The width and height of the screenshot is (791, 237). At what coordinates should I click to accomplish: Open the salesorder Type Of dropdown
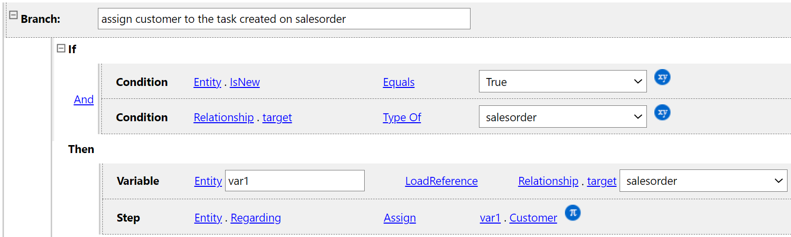(562, 117)
